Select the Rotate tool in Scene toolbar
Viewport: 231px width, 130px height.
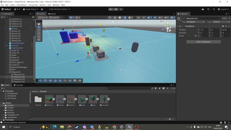pos(39,30)
